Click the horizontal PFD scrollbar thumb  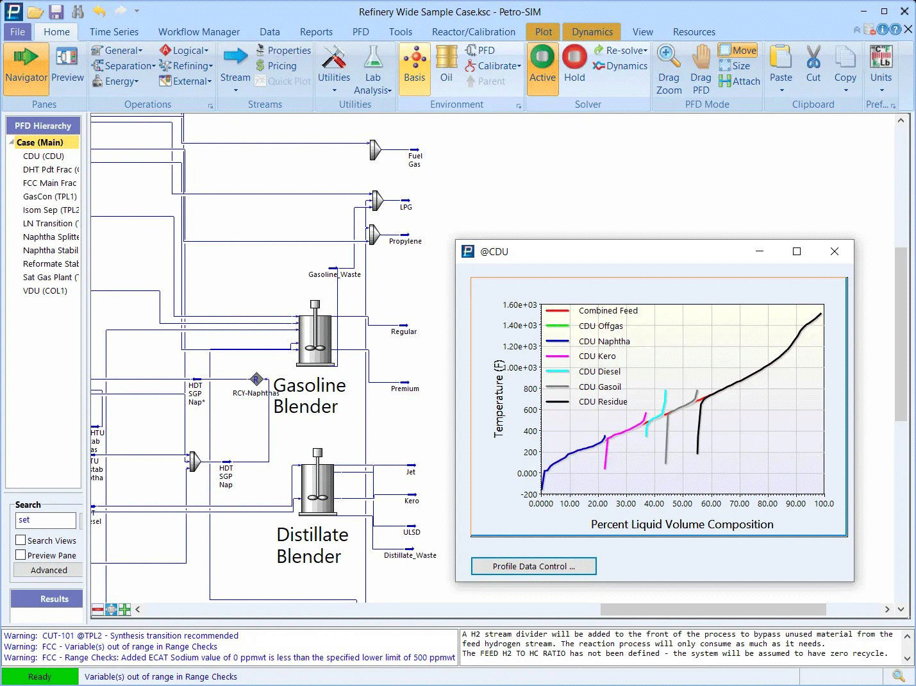pos(713,609)
